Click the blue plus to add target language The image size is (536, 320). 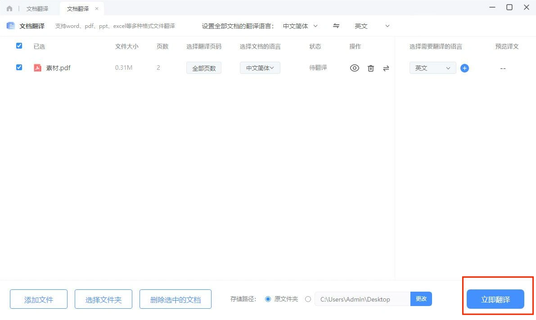click(x=464, y=68)
